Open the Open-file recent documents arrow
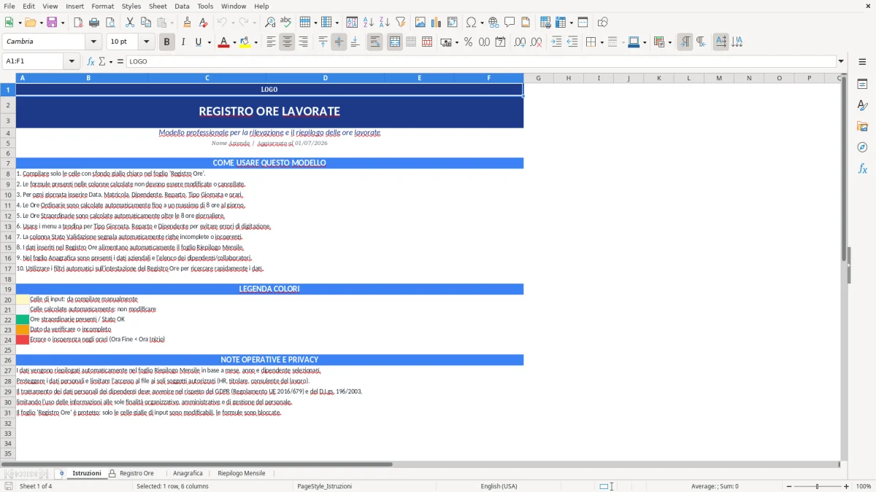The width and height of the screenshot is (876, 492). pos(41,23)
